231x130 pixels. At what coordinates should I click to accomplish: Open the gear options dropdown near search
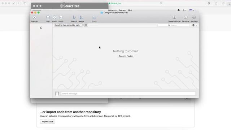[x=195, y=25]
